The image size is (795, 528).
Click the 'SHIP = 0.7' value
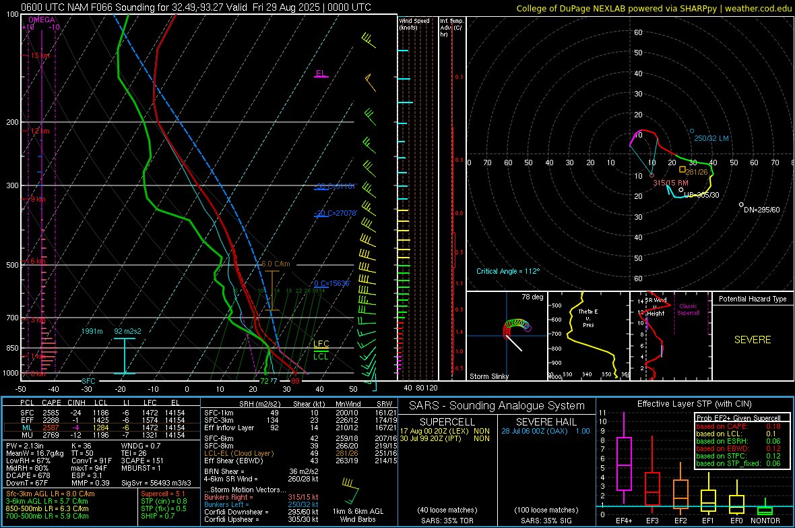click(158, 516)
